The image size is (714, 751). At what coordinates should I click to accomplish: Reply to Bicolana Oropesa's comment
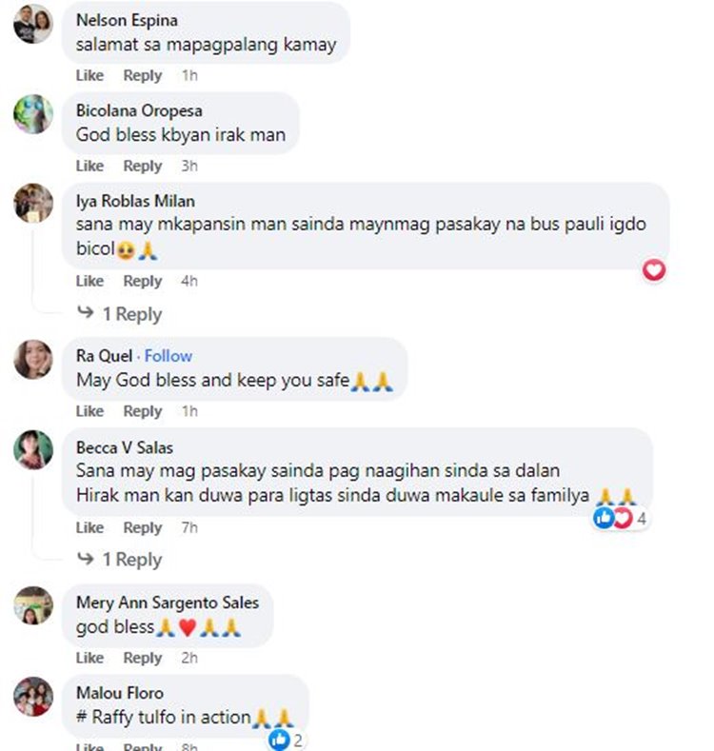click(143, 166)
